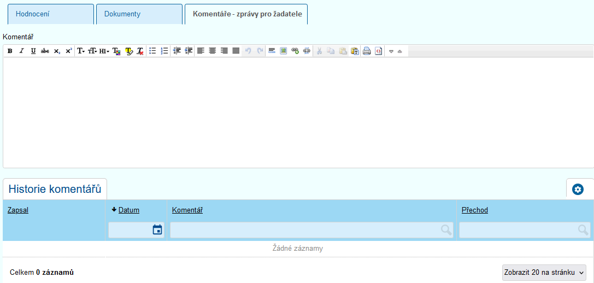Image resolution: width=594 pixels, height=283 pixels.
Task: Click the cut scissors icon
Action: pyautogui.click(x=319, y=51)
